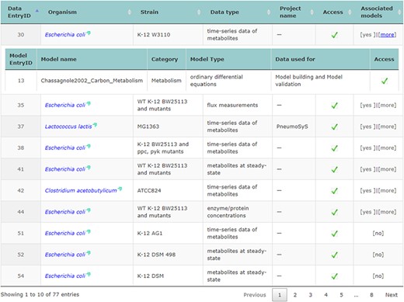
Task: Expand associated models [more] for entry 37
Action: point(387,127)
